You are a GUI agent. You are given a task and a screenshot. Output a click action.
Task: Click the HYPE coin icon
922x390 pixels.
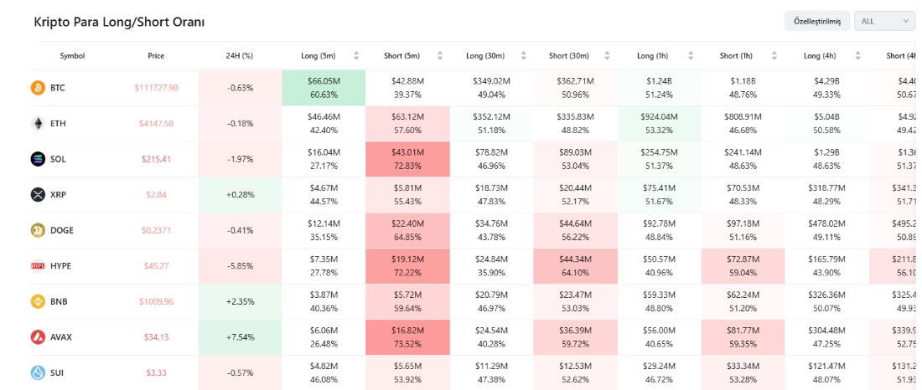[x=38, y=265]
